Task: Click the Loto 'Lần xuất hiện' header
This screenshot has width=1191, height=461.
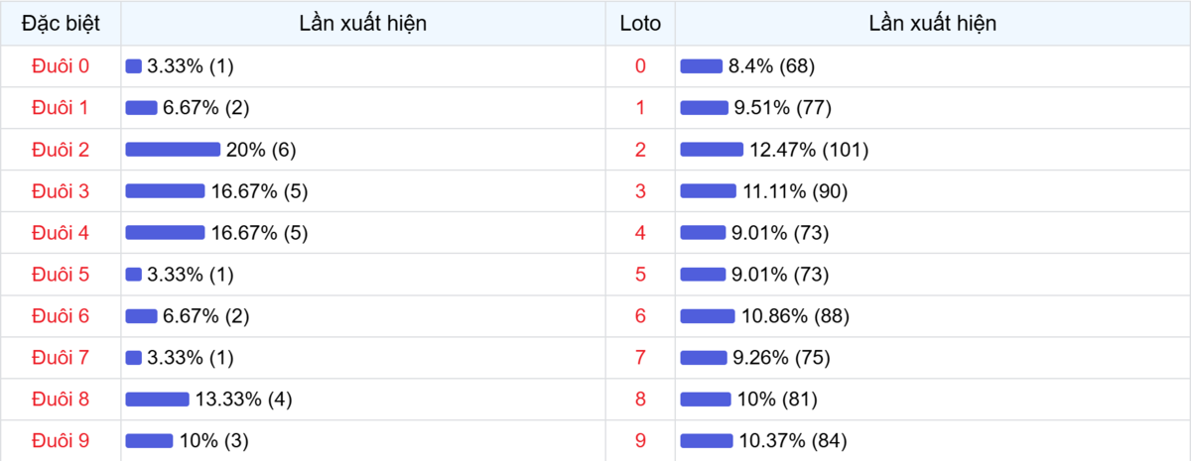Action: point(932,23)
